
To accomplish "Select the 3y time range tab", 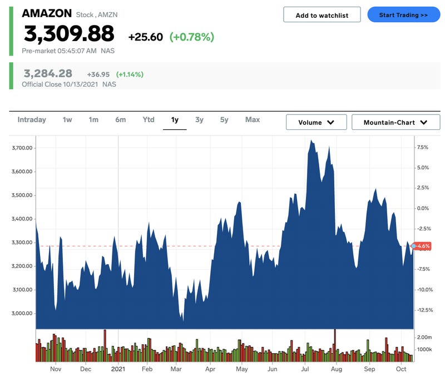I will coord(199,120).
